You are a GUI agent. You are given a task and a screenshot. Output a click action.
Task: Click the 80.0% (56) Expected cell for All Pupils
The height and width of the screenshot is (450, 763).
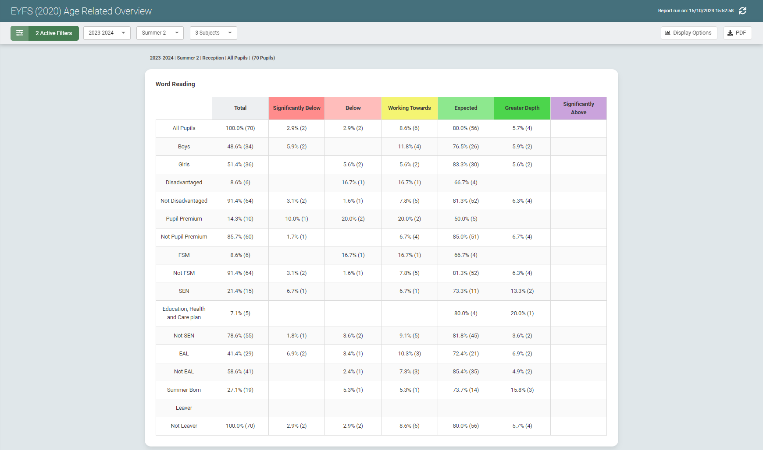pos(466,128)
